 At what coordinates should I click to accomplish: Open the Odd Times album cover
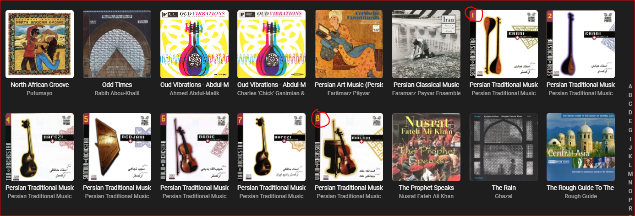(x=117, y=44)
